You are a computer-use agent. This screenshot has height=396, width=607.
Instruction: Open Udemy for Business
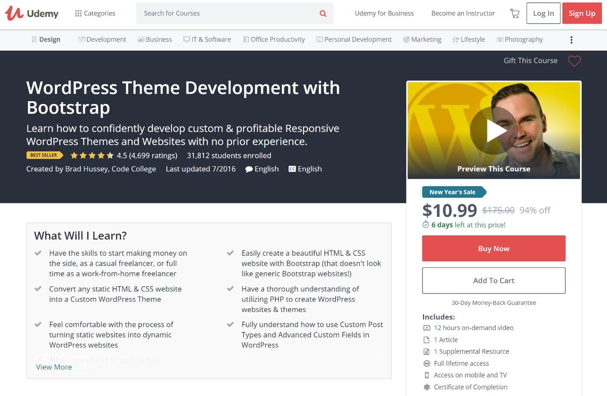[384, 13]
